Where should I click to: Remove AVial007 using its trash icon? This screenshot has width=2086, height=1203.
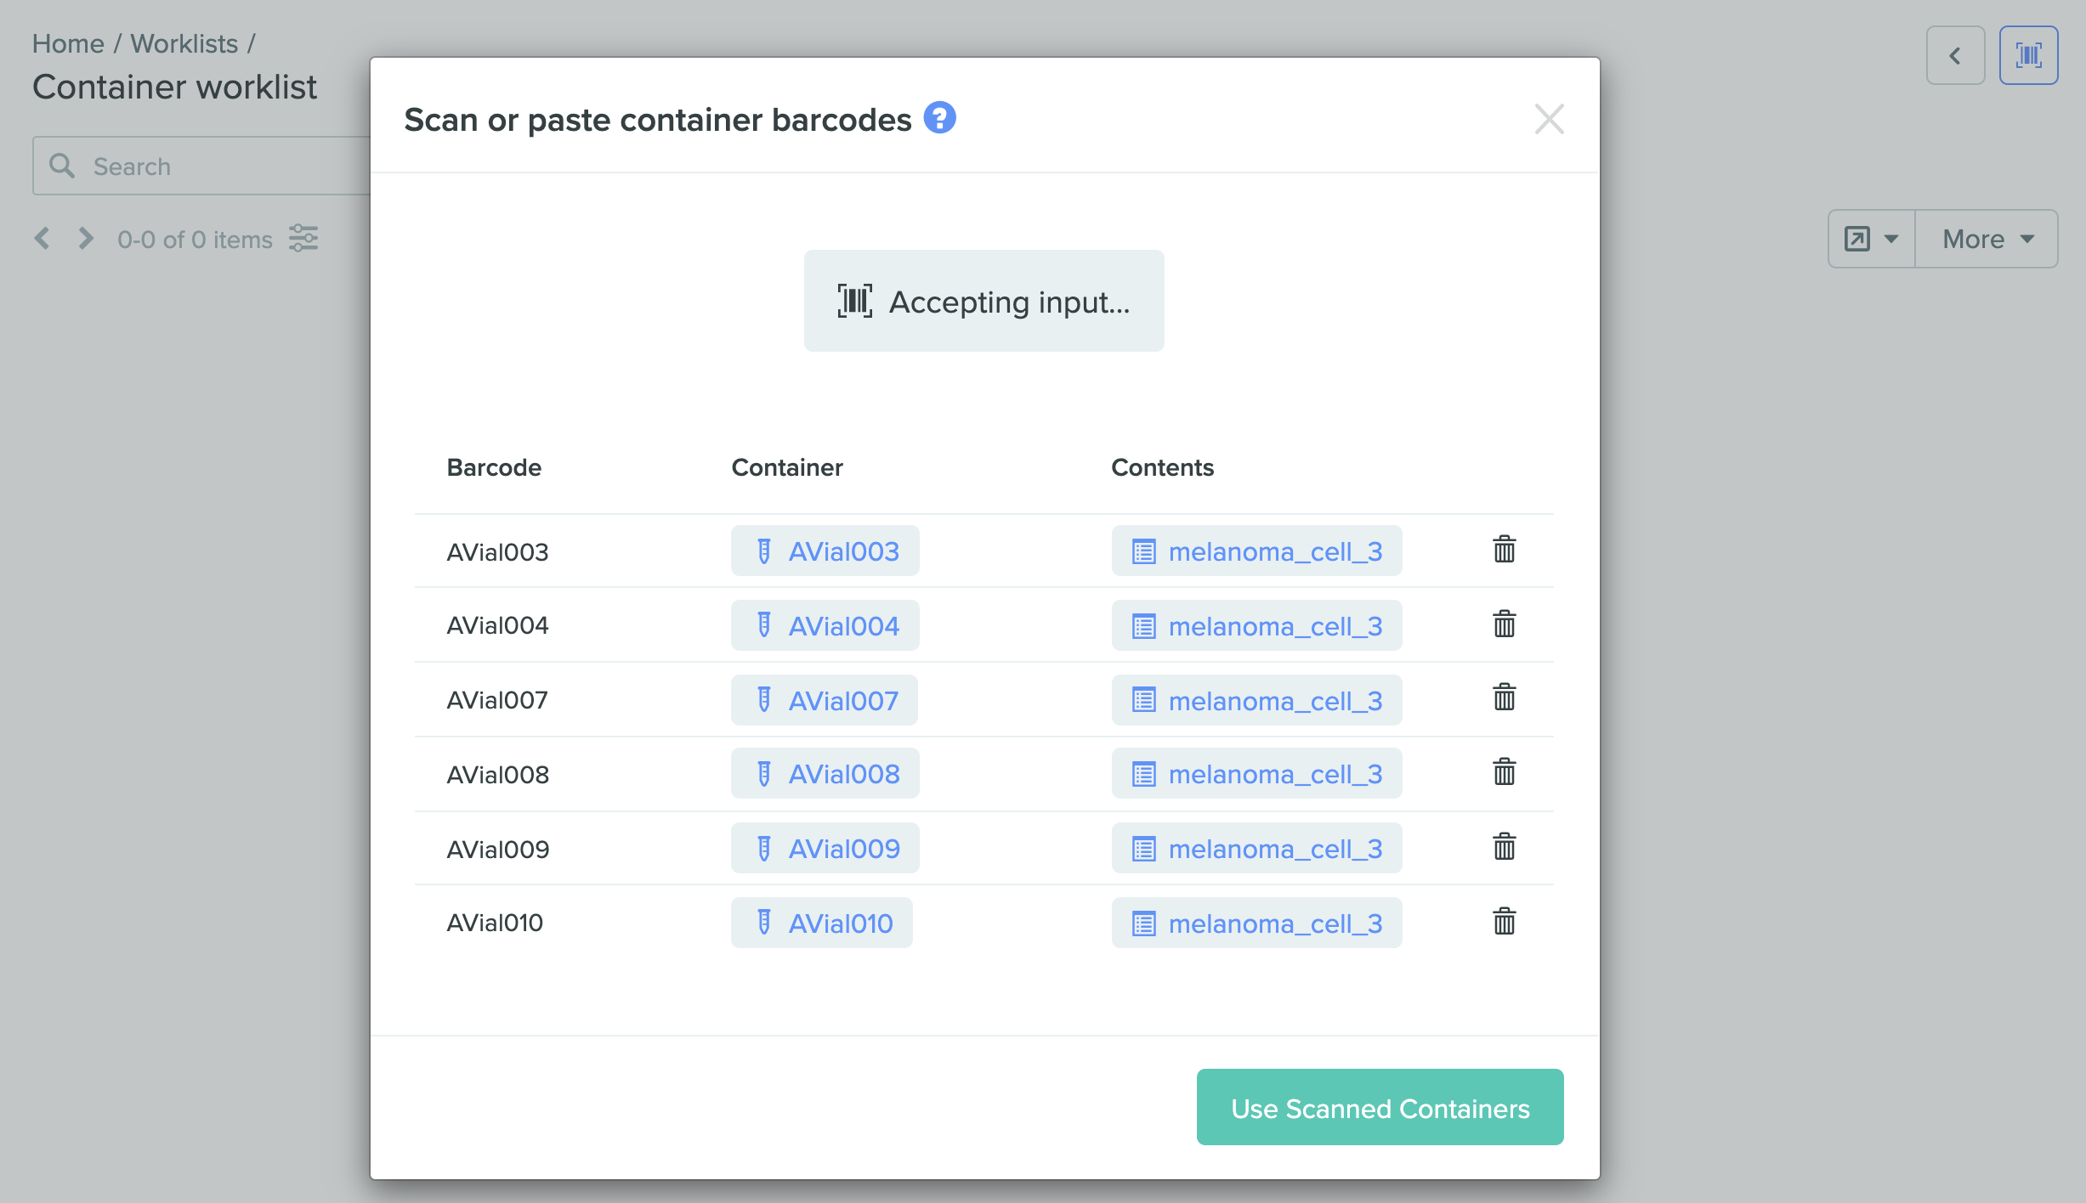[x=1504, y=698]
